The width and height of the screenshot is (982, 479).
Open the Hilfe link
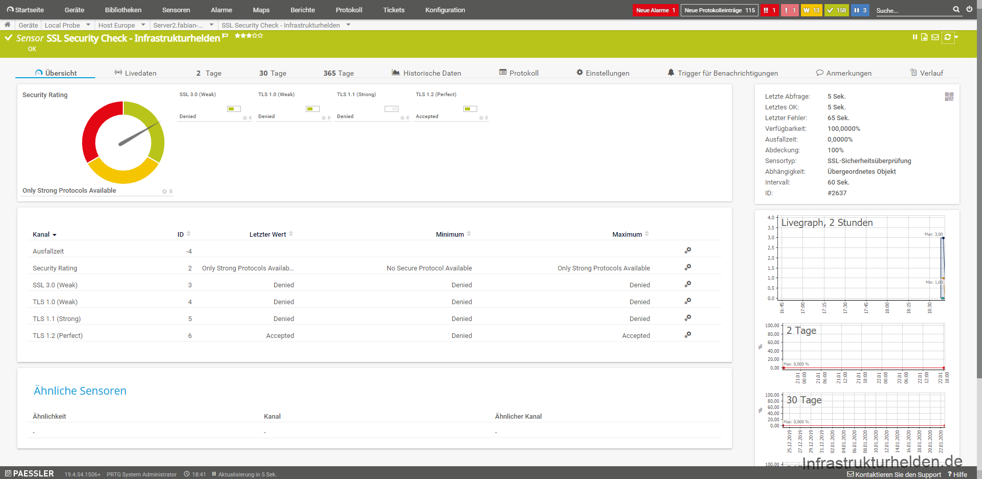957,474
